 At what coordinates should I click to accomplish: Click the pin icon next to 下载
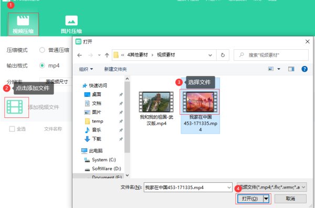[121, 139]
